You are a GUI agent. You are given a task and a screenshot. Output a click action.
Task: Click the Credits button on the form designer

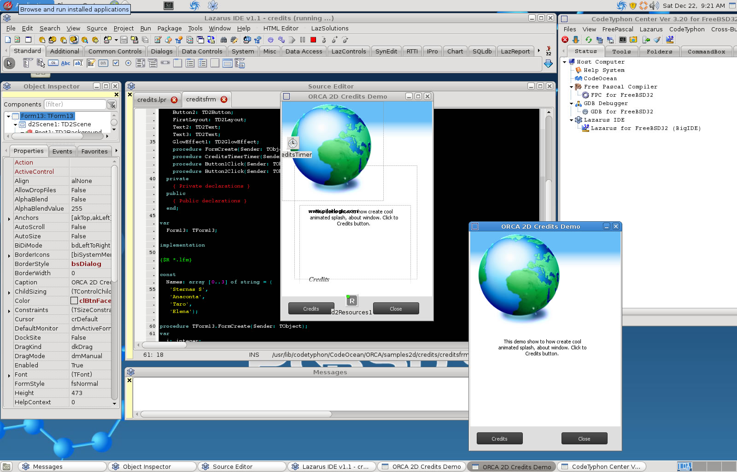pyautogui.click(x=311, y=308)
